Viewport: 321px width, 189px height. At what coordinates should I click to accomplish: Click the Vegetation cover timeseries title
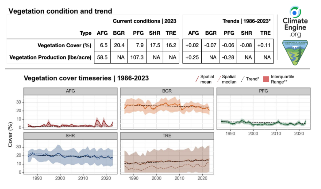[x=86, y=78]
